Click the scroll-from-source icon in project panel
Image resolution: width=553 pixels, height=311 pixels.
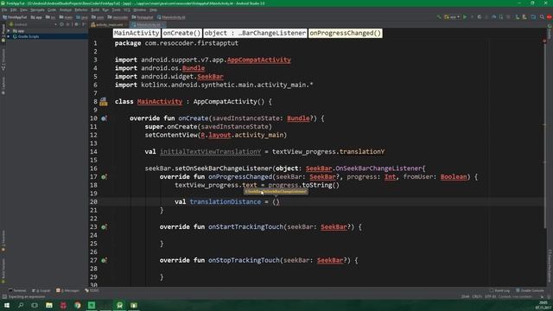[x=61, y=24]
